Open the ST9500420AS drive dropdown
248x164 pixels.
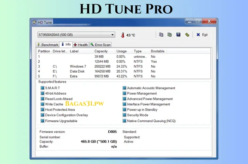pos(76,35)
